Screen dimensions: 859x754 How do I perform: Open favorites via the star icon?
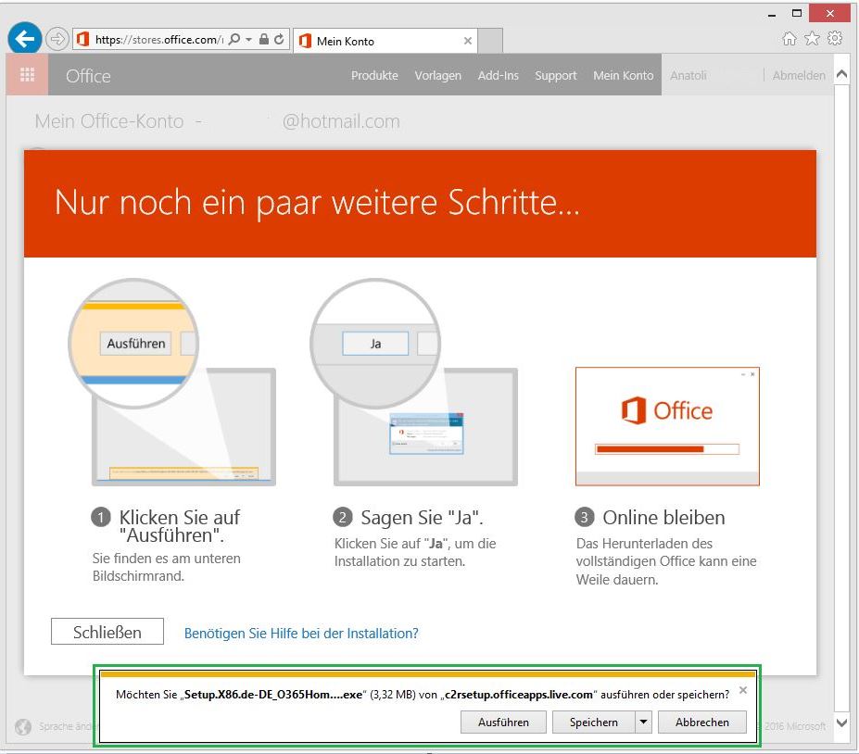pos(810,38)
